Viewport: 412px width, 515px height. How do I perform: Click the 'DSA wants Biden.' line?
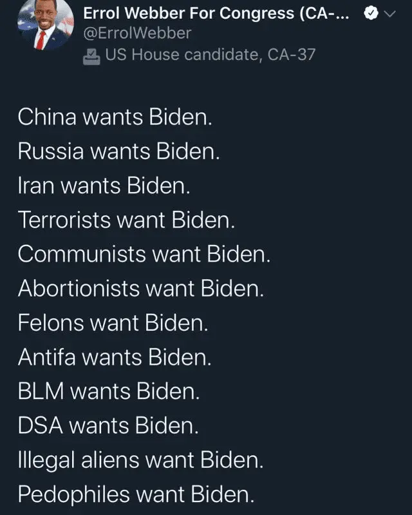tap(108, 425)
